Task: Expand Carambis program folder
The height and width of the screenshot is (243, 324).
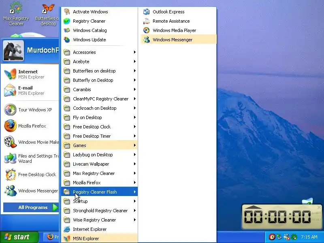Action: click(x=99, y=89)
